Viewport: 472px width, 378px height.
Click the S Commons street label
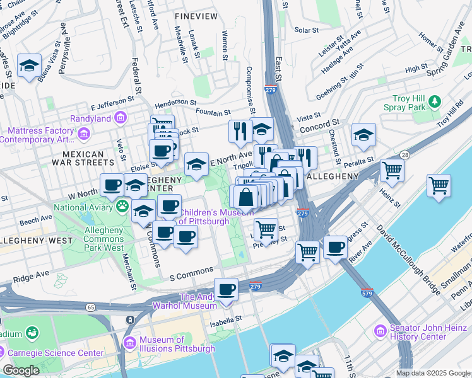(191, 274)
